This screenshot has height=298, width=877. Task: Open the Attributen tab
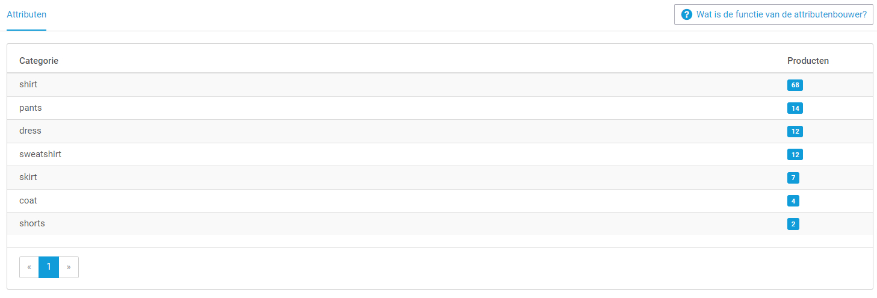coord(26,14)
